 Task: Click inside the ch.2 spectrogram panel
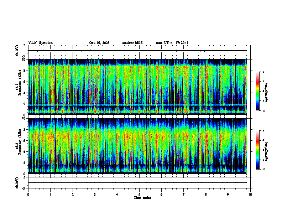tap(137, 146)
